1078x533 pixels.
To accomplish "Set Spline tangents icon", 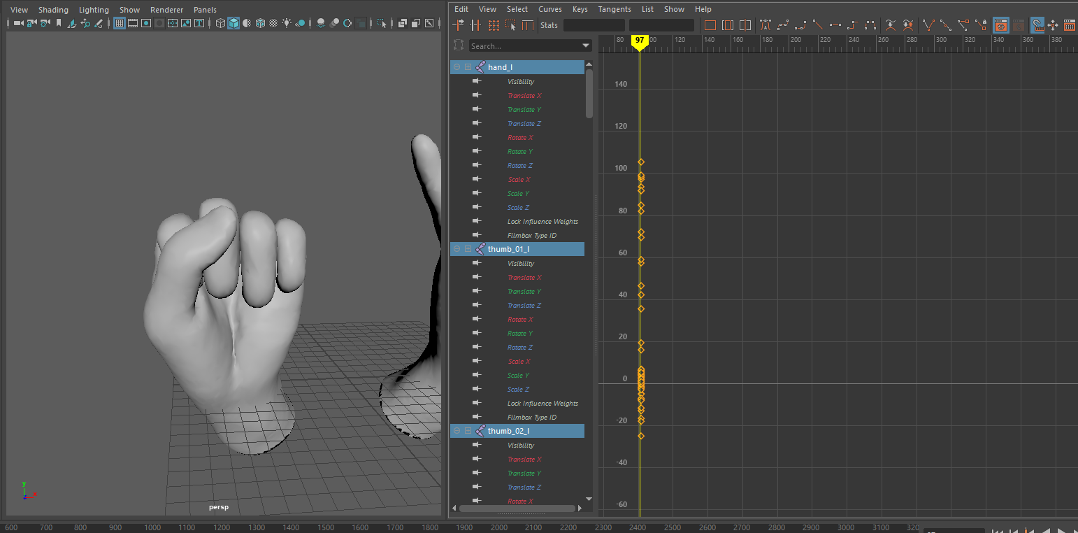I will (x=783, y=25).
